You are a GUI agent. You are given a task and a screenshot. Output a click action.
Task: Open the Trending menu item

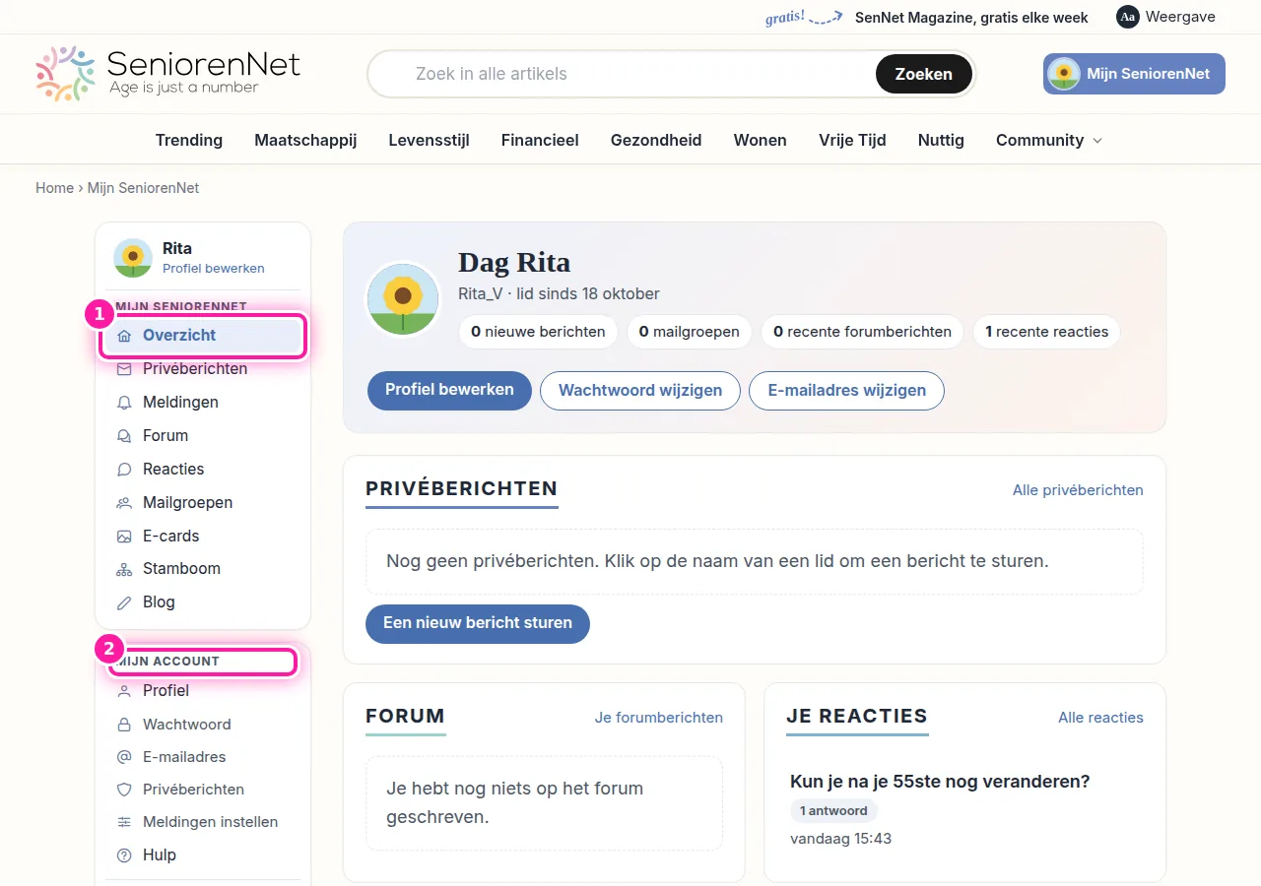coord(189,140)
